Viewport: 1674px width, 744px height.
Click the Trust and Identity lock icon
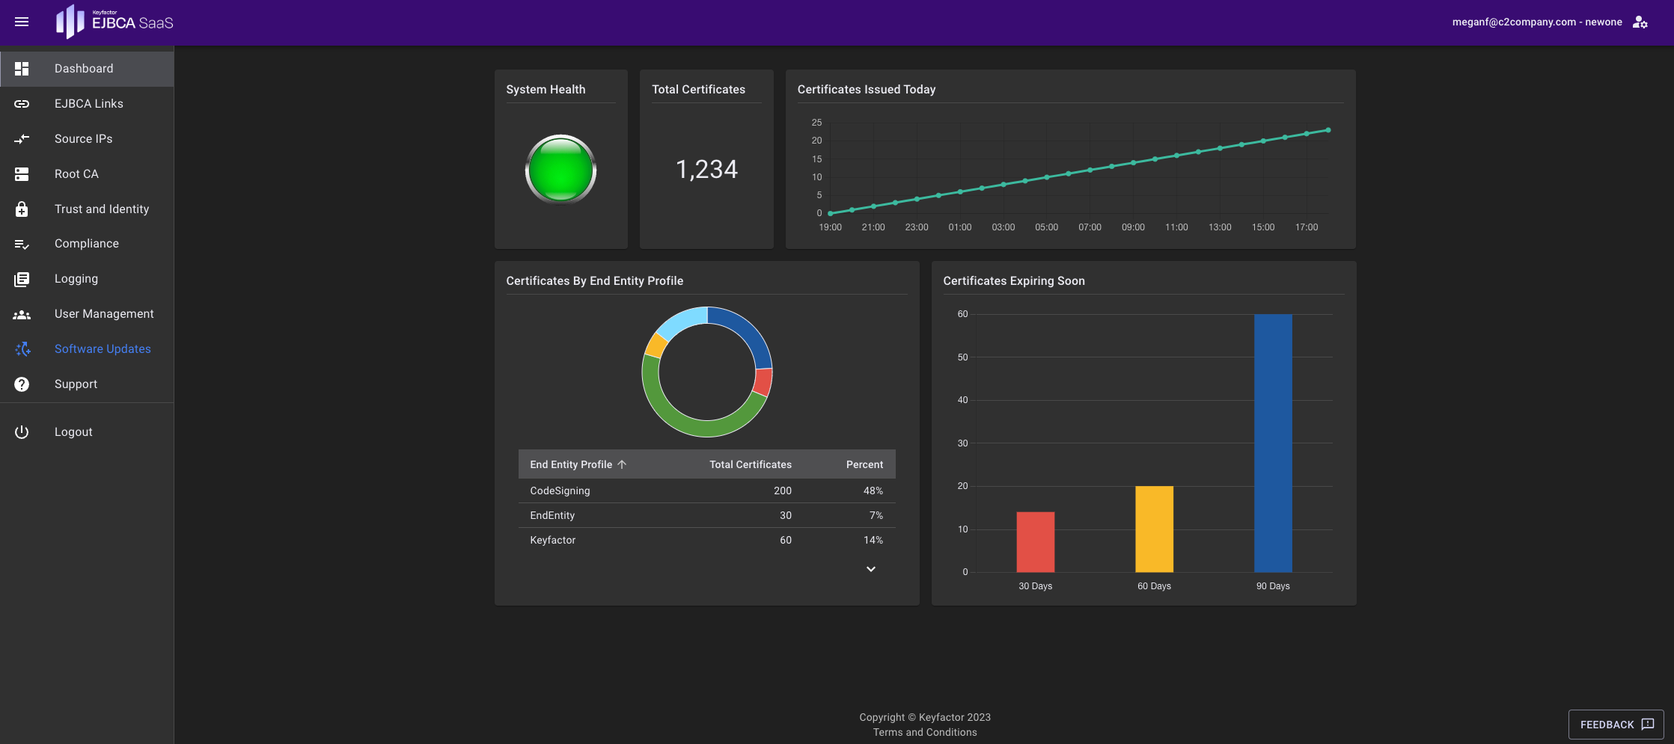pos(22,209)
